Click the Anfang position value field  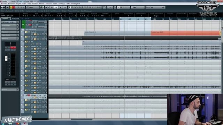point(26,16)
